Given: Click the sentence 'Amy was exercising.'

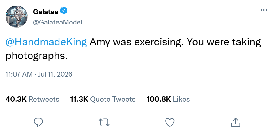Looking at the screenshot, I should click(x=136, y=42).
